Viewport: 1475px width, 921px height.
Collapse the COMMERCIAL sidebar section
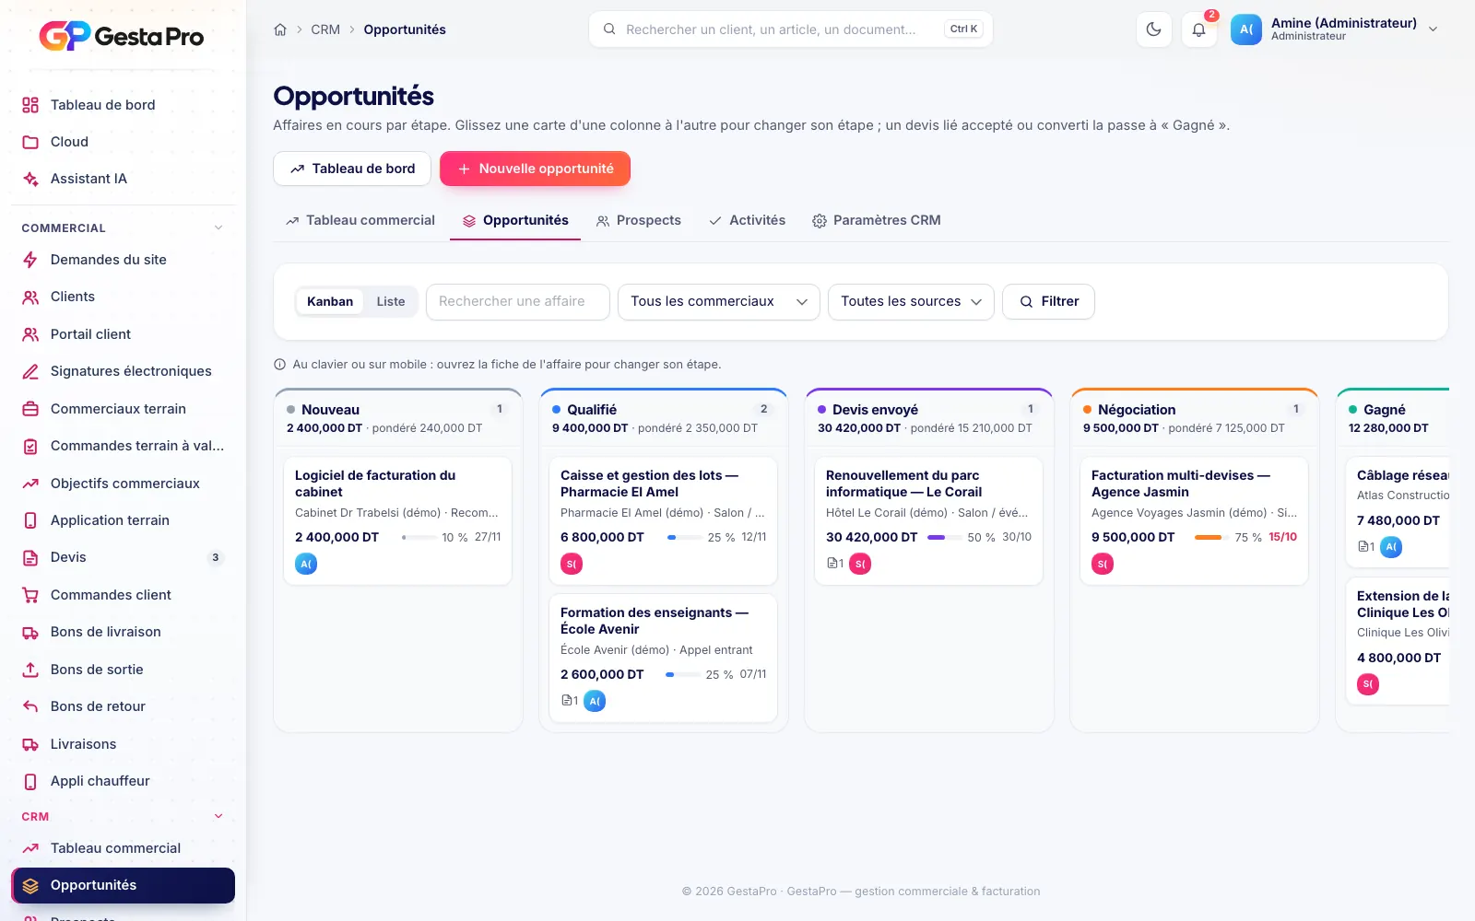tap(218, 227)
